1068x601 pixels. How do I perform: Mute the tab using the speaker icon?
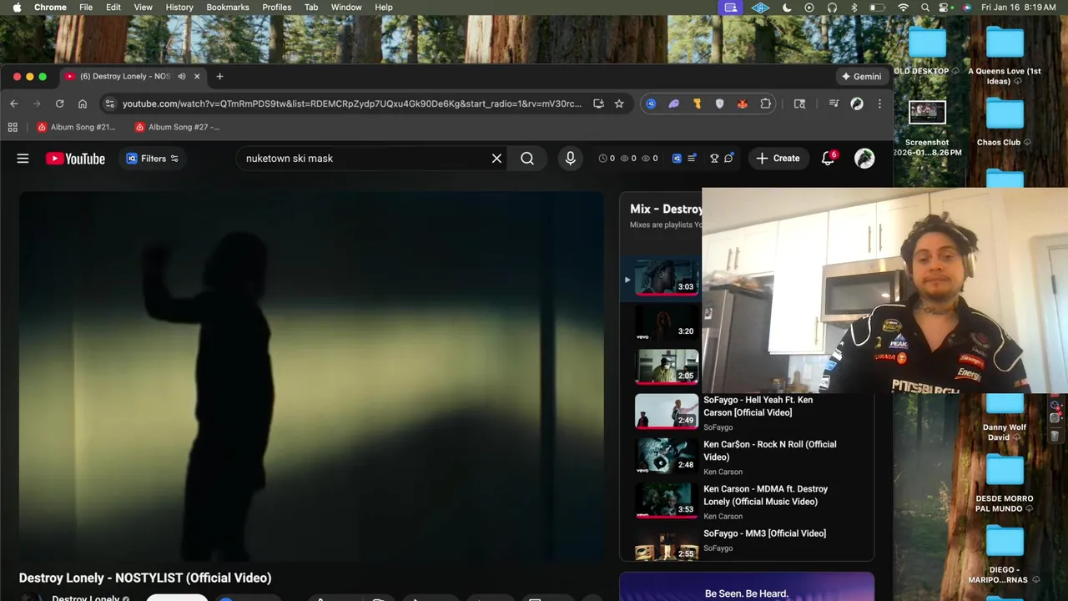tap(182, 76)
